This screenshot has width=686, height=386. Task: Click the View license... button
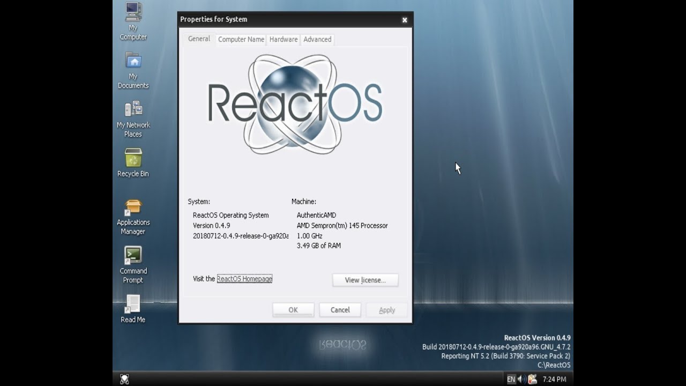click(365, 280)
